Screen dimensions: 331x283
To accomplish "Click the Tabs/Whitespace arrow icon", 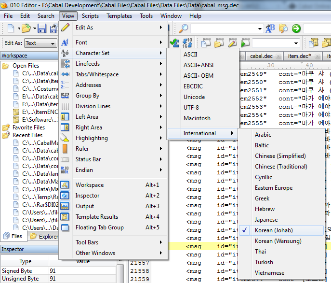I will 65,74.
